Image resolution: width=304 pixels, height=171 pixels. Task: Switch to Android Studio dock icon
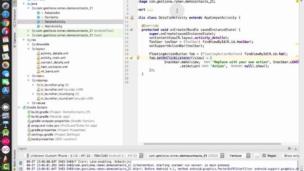[6, 133]
